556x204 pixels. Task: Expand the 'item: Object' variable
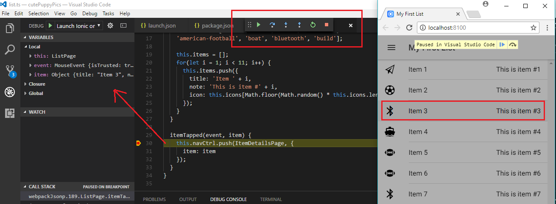pyautogui.click(x=77, y=75)
